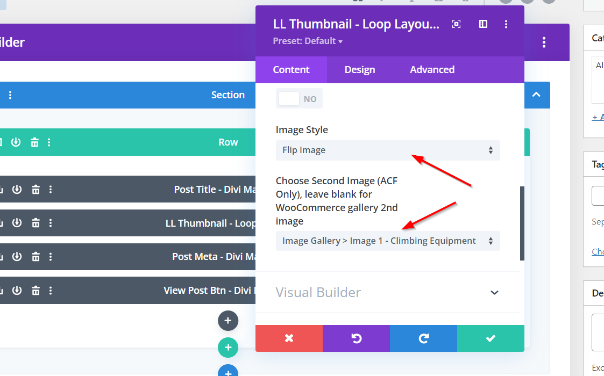Switch to the Advanced tab
The image size is (604, 376).
point(432,70)
